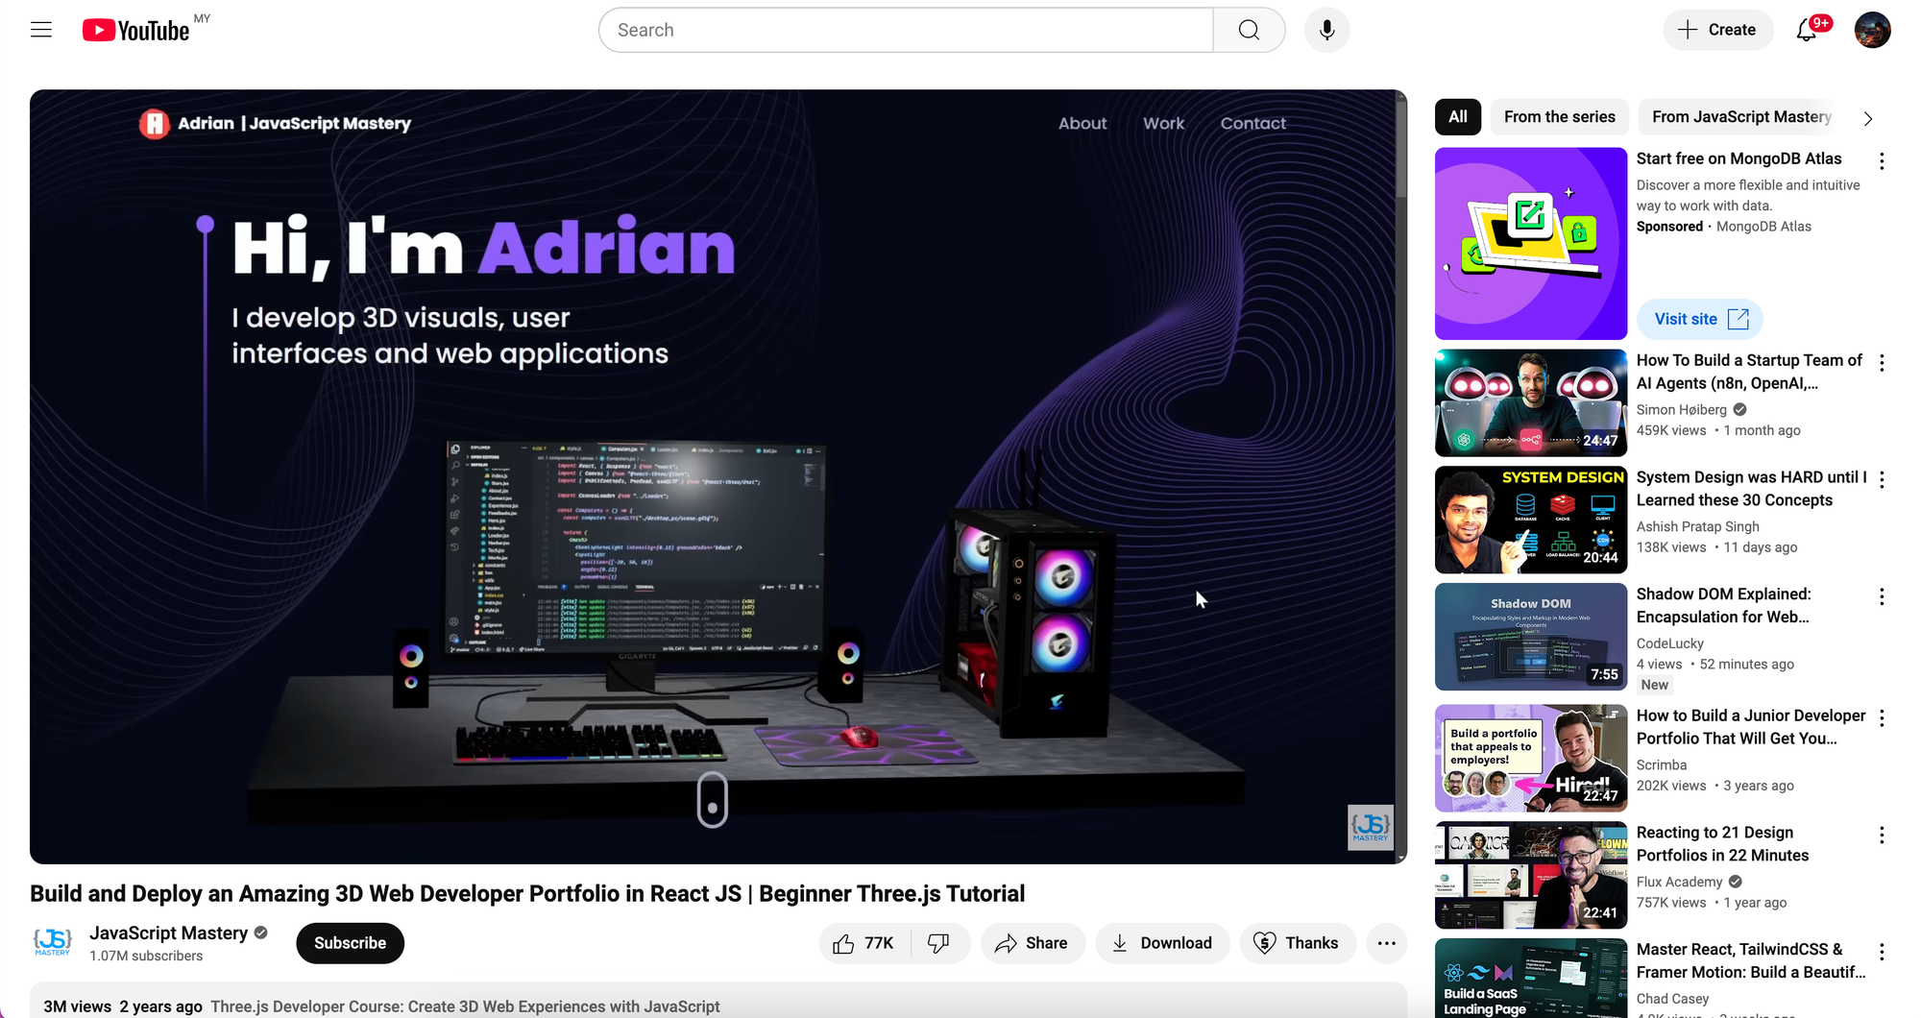Open title 'How to Build a Junior Developer Portfolio'
The image size is (1921, 1018).
click(1751, 727)
